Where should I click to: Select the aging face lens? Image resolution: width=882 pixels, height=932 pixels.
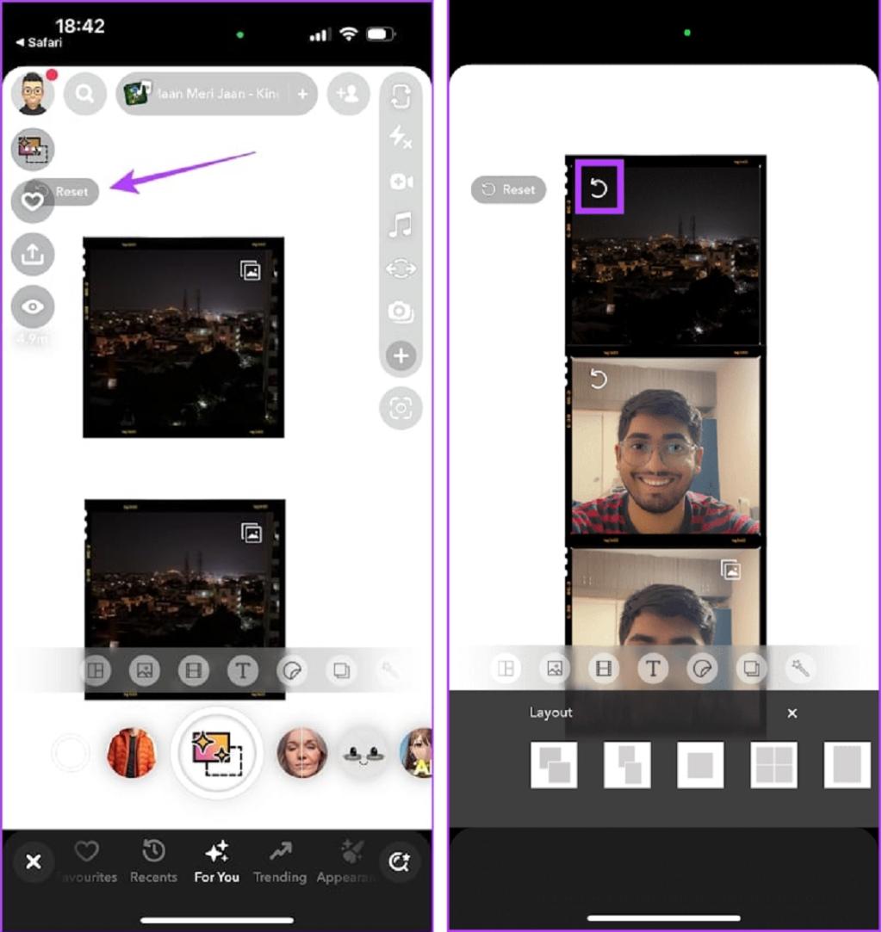pyautogui.click(x=302, y=752)
